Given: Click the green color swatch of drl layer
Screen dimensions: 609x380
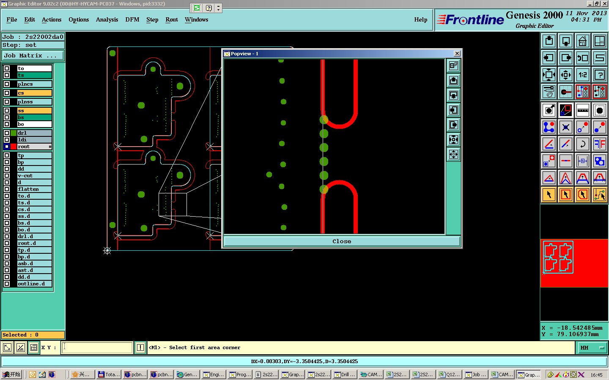Looking at the screenshot, I should 14,133.
